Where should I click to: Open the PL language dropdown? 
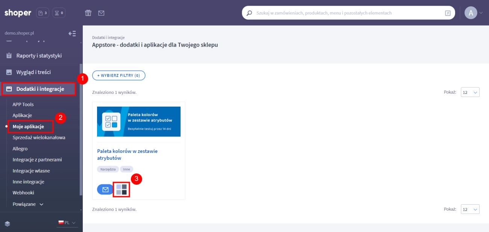click(x=67, y=223)
